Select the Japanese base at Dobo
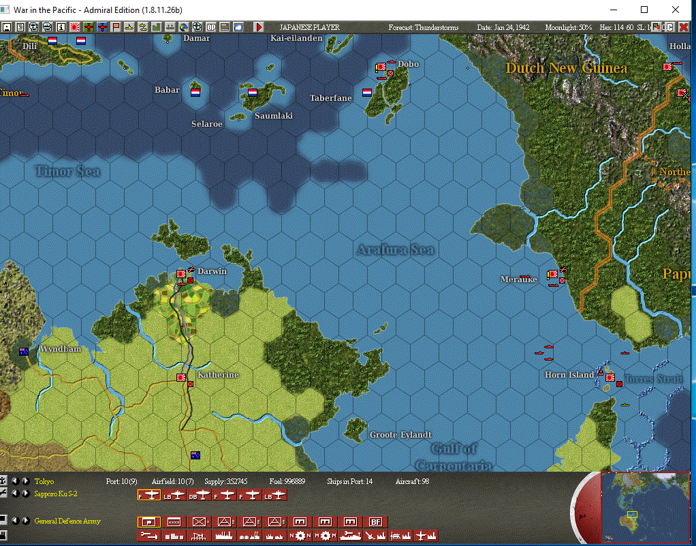The image size is (696, 546). (x=381, y=67)
